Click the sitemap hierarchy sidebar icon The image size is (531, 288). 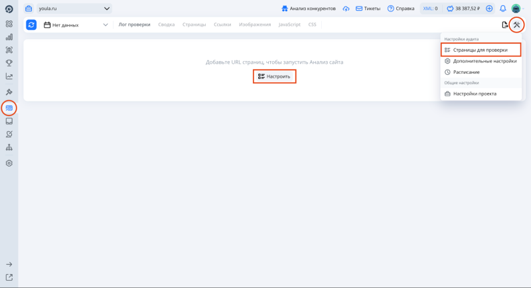coord(9,147)
